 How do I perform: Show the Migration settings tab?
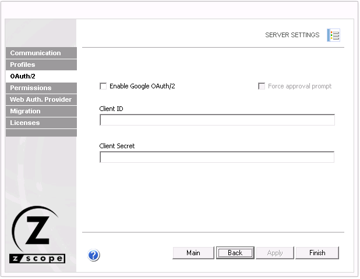coord(41,111)
